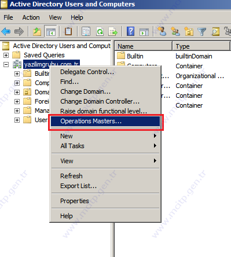Create a new user toolbar icon
The height and width of the screenshot is (257, 231).
(162, 31)
